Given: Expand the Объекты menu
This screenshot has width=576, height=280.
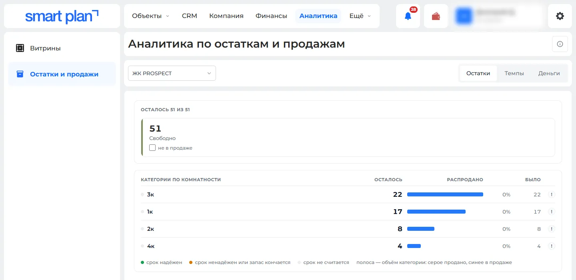Looking at the screenshot, I should (x=151, y=16).
